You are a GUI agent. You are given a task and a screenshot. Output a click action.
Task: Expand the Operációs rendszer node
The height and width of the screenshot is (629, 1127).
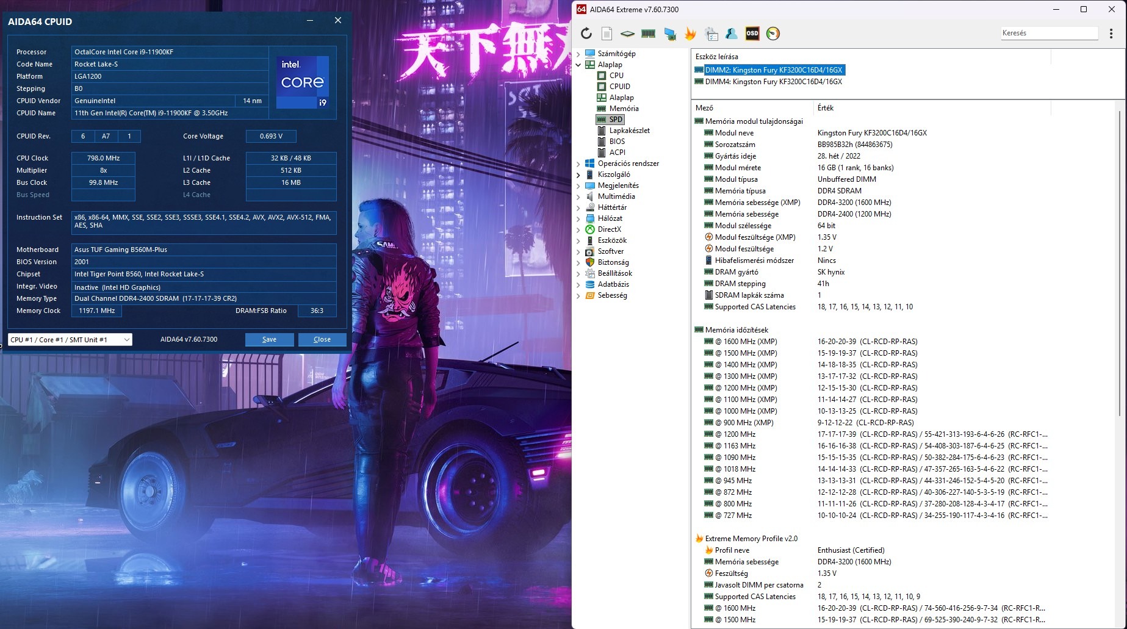click(x=578, y=164)
